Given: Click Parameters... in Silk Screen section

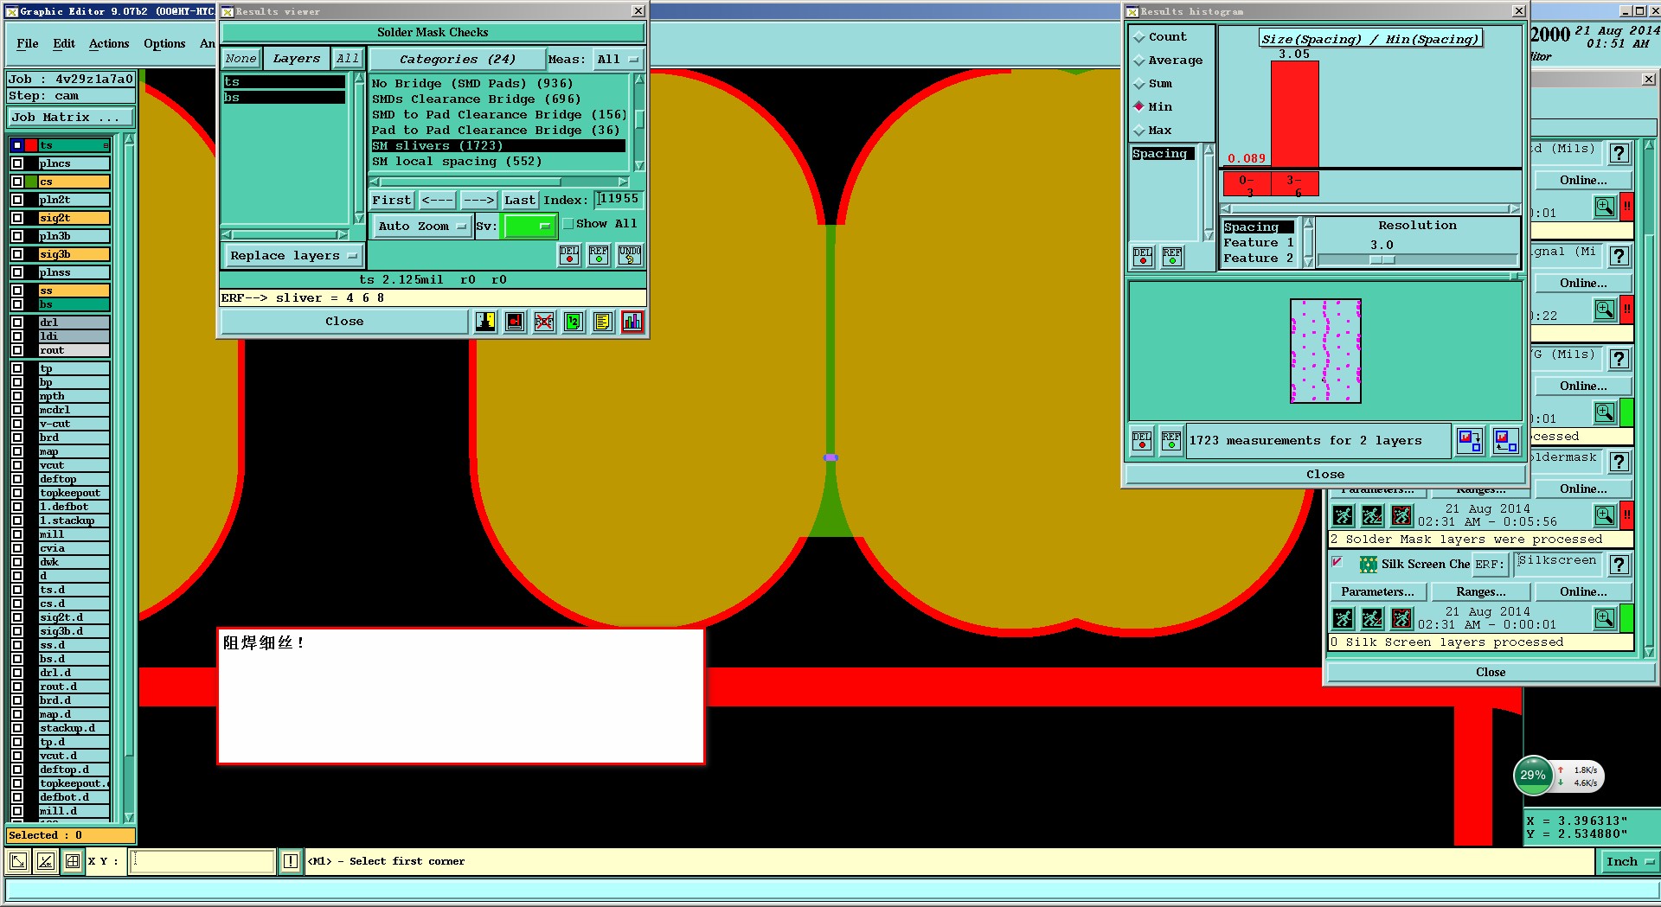Looking at the screenshot, I should pos(1377,592).
